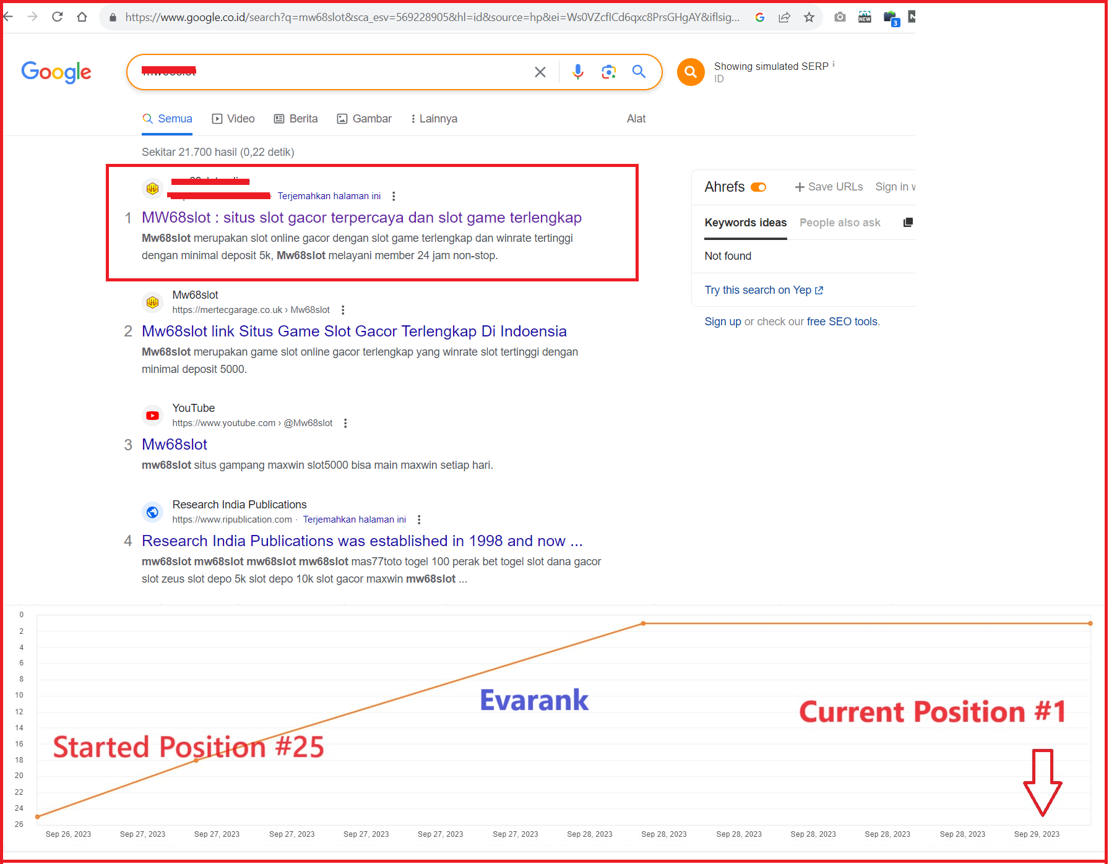Click the Sep 26, 2023 axis label
The image size is (1109, 864).
pyautogui.click(x=68, y=834)
